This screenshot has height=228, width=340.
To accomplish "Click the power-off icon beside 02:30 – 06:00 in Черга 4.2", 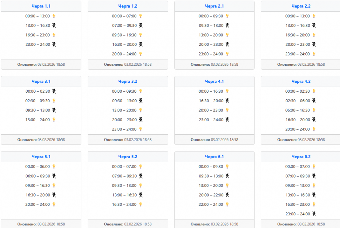I will (x=314, y=101).
